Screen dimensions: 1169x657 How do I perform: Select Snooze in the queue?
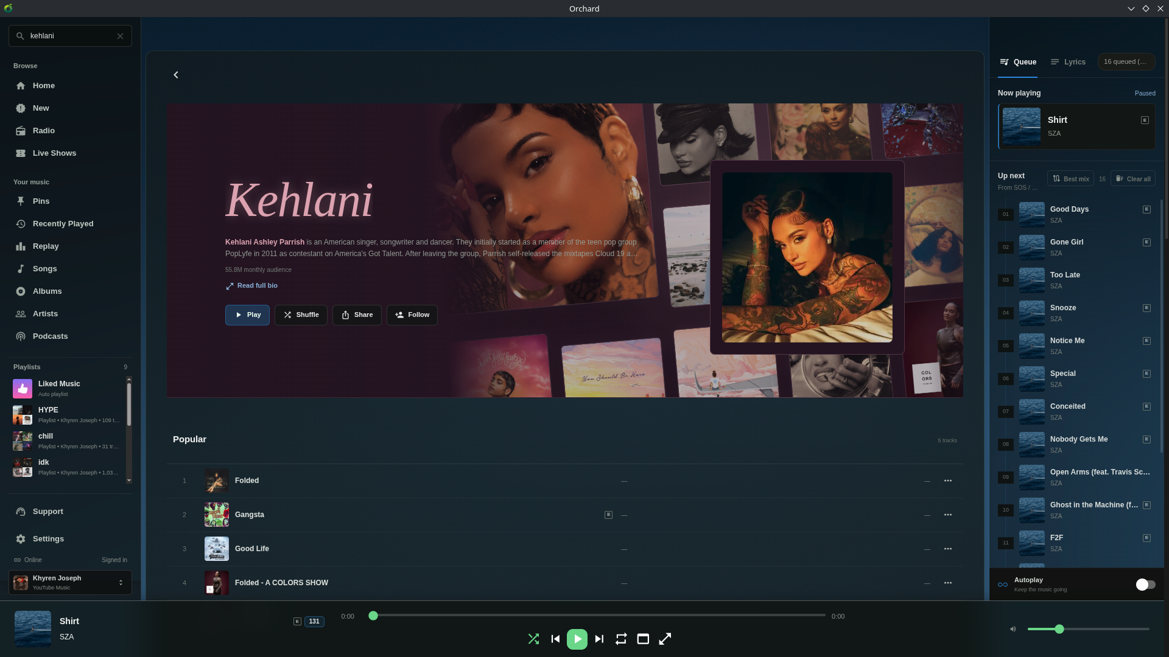[1076, 313]
